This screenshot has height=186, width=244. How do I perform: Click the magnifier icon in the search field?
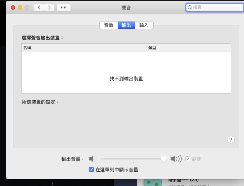190,8
